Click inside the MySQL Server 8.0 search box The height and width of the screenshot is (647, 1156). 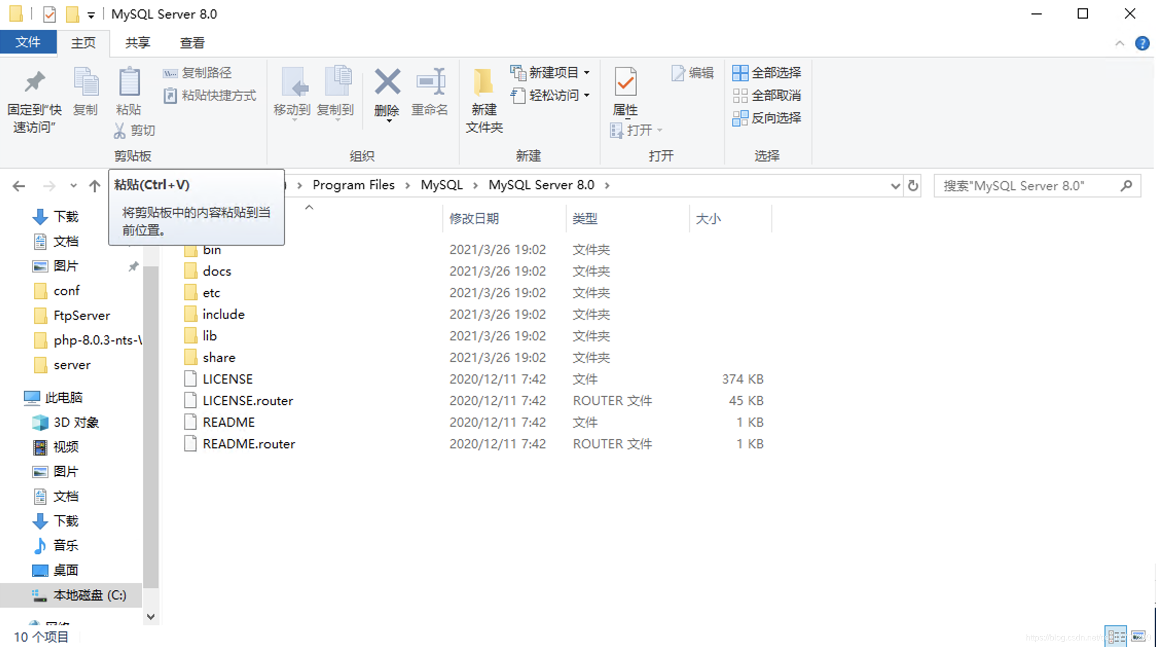pos(1028,186)
